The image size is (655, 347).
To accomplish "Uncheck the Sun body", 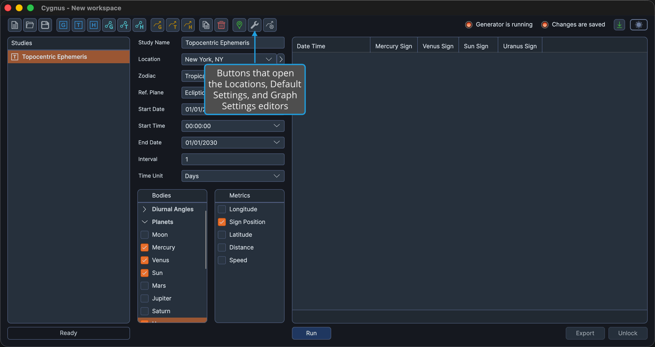I will (x=145, y=273).
